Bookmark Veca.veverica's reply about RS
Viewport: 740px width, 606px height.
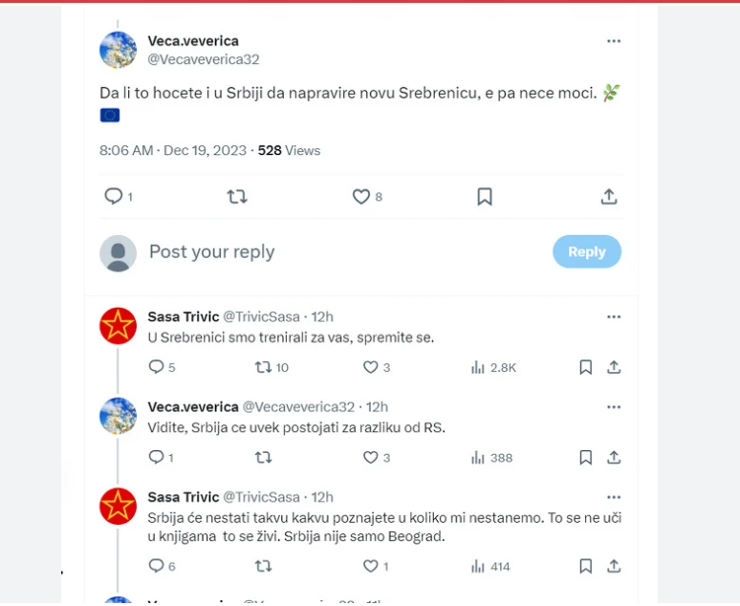pos(586,458)
